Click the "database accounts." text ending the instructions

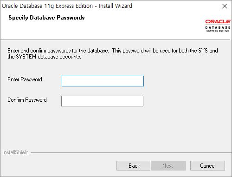click(x=59, y=57)
